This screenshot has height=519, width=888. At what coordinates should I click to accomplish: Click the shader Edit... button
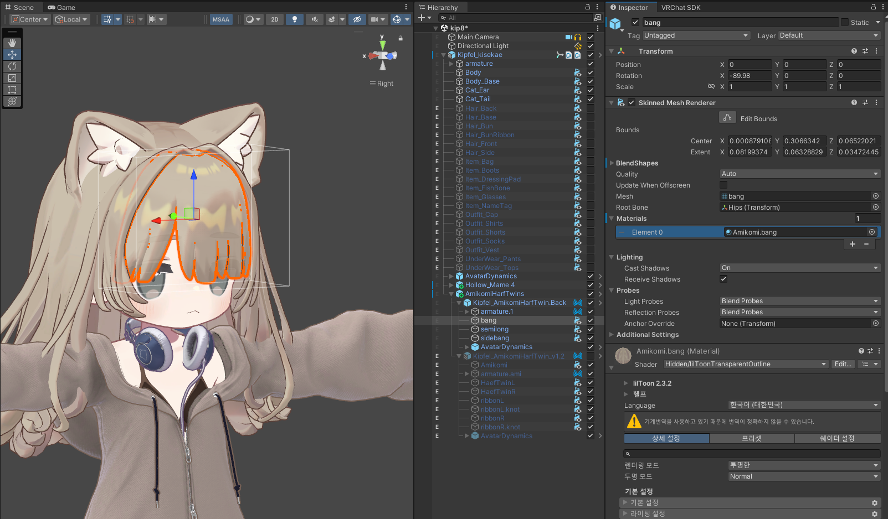843,364
